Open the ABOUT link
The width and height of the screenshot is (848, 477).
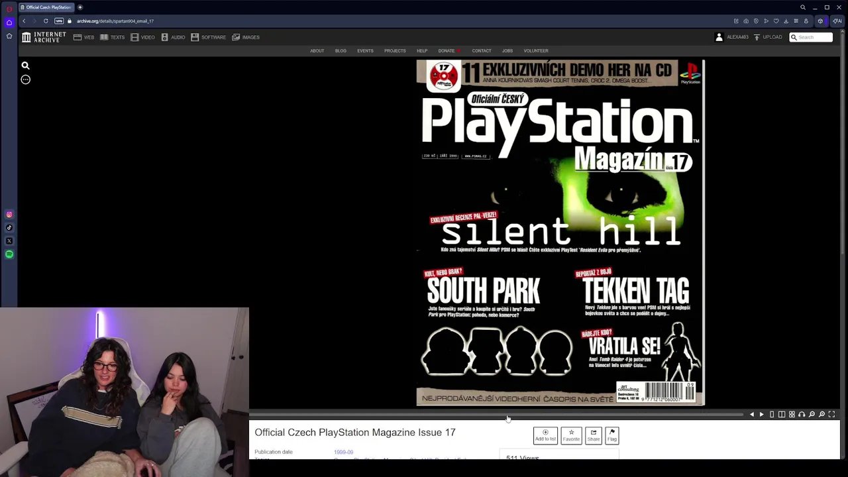point(317,51)
